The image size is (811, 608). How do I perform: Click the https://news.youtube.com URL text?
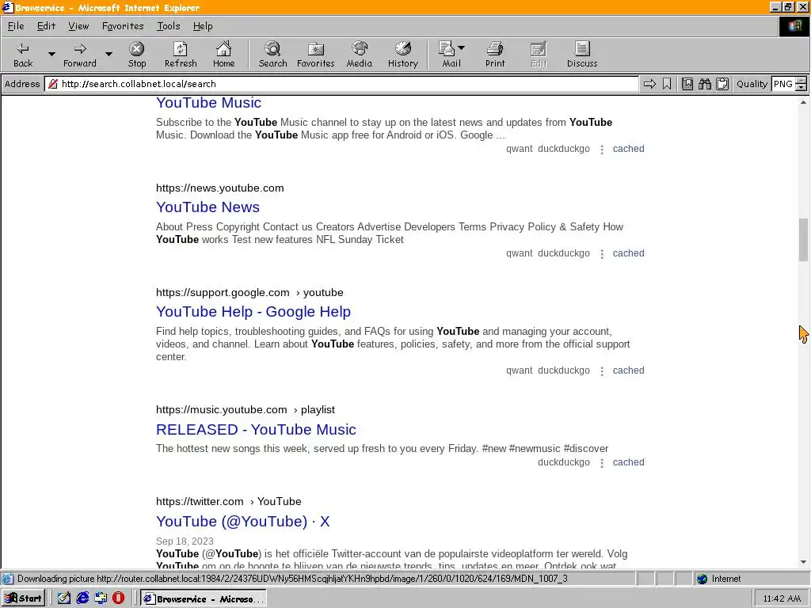point(220,188)
